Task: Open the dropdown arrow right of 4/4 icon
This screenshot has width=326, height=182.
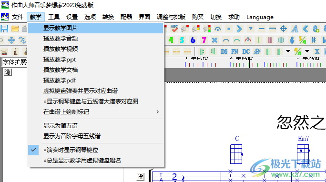Action: click(x=307, y=51)
